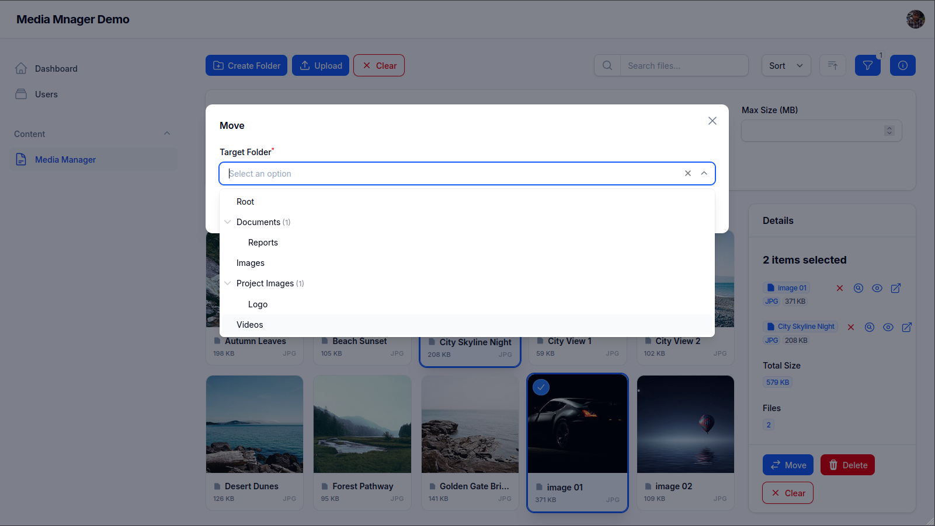Go to Dashboard in sidebar
935x526 pixels.
pyautogui.click(x=56, y=69)
